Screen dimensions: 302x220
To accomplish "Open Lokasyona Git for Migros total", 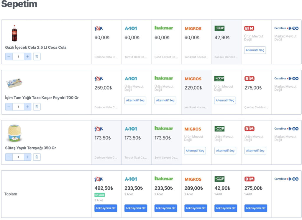I will [x=196, y=208].
